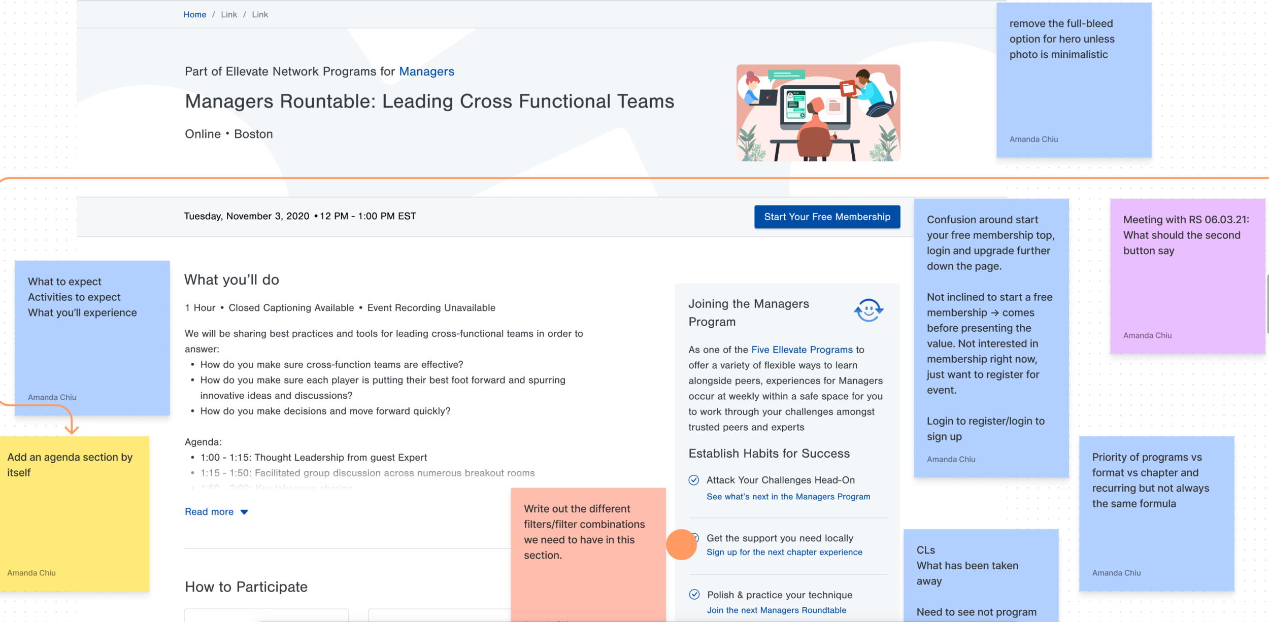
Task: Open the Managers program link in hero
Action: click(426, 71)
